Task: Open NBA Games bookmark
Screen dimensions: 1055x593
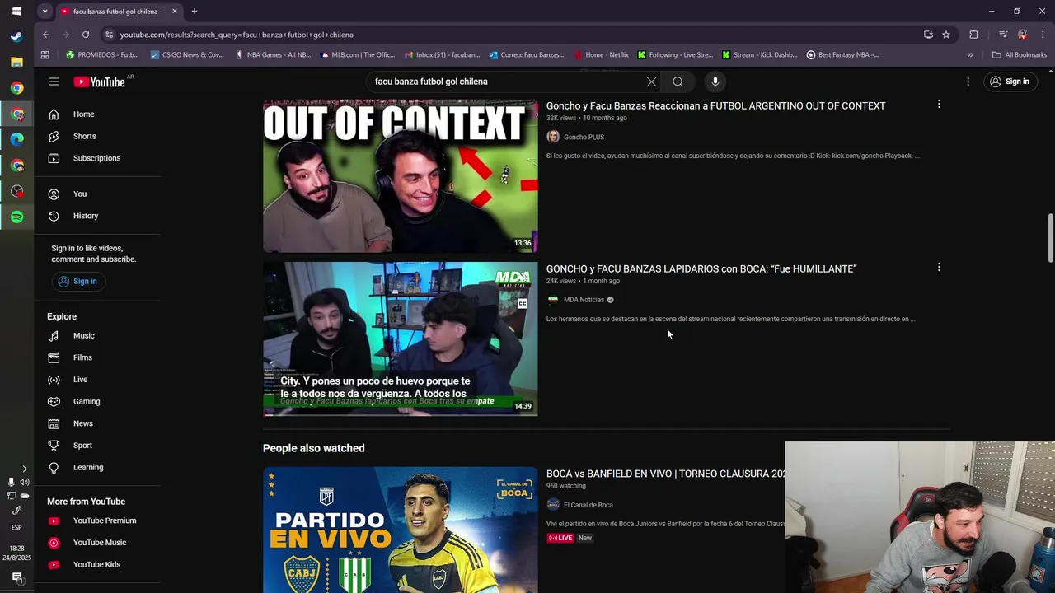Action: tap(273, 55)
